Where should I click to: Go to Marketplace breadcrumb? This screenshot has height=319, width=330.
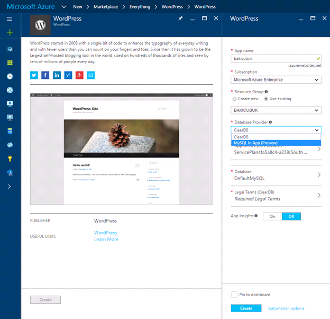pos(106,7)
